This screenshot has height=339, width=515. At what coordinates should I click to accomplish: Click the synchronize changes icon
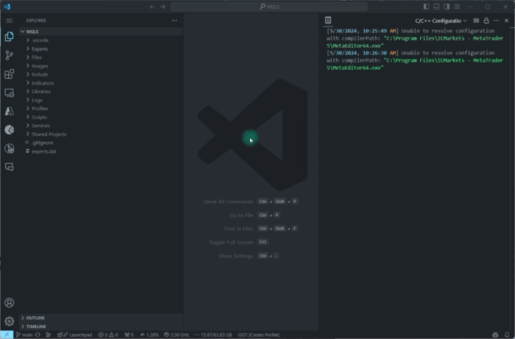(38, 335)
